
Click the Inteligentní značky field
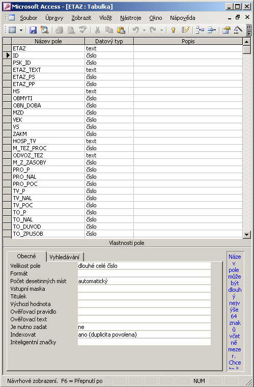click(144, 342)
